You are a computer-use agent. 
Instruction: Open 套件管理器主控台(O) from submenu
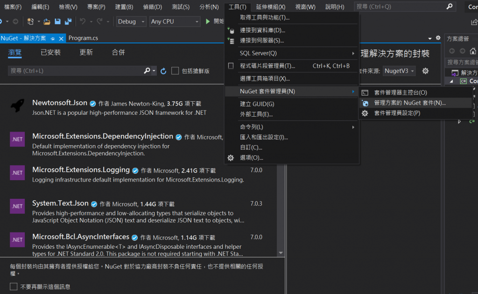pos(416,92)
